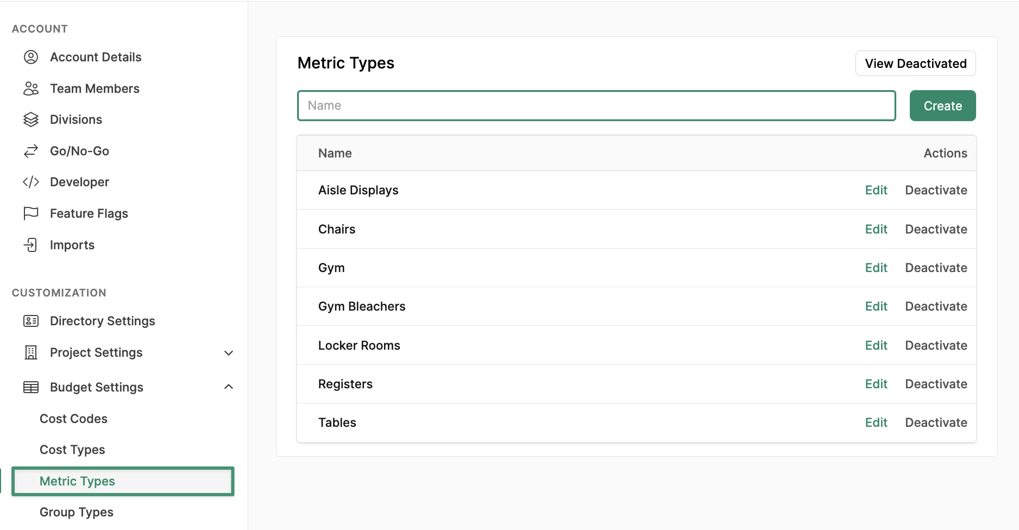Edit the Gym metric type

click(x=876, y=268)
